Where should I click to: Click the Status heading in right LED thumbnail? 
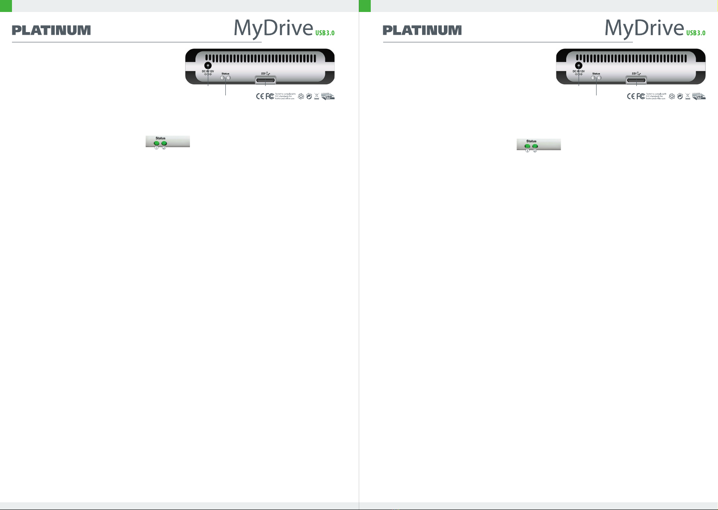(x=531, y=141)
